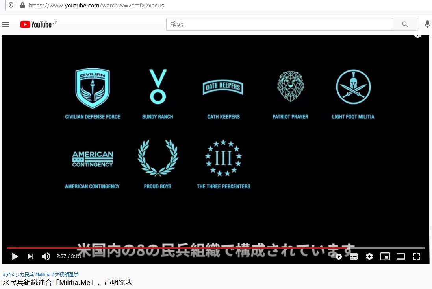Toggle the autoplay switch

pyautogui.click(x=336, y=256)
